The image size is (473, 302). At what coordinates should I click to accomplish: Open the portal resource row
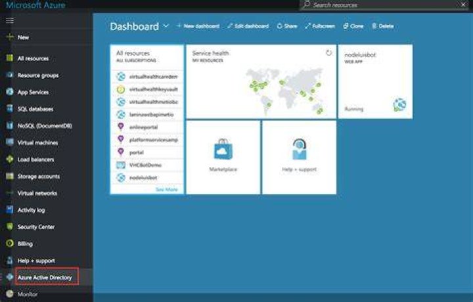click(x=147, y=152)
